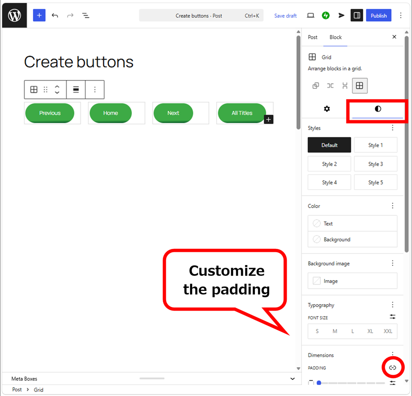Apply Style 5 to the grid
The width and height of the screenshot is (412, 396).
[x=376, y=182]
